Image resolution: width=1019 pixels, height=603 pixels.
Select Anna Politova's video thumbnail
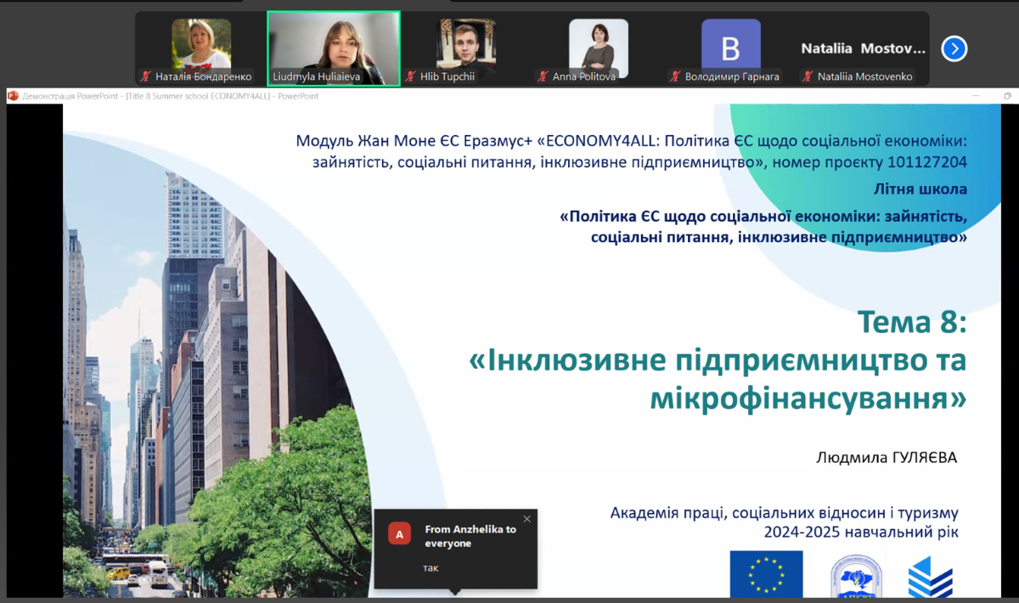coord(599,48)
